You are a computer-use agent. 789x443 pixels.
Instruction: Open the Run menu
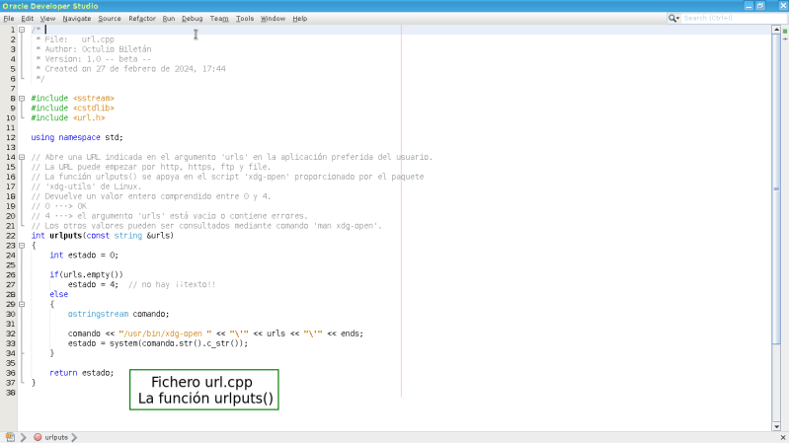(169, 19)
